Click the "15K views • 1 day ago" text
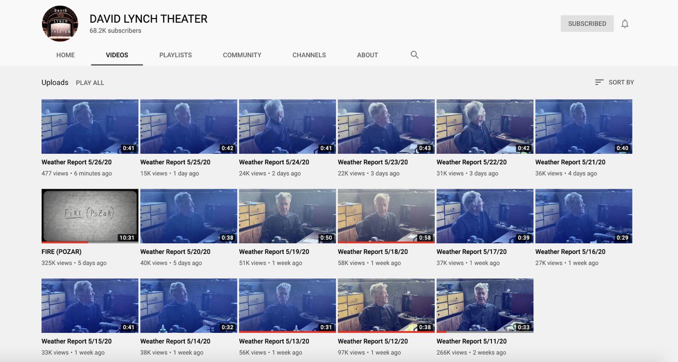Image resolution: width=678 pixels, height=362 pixels. 170,173
